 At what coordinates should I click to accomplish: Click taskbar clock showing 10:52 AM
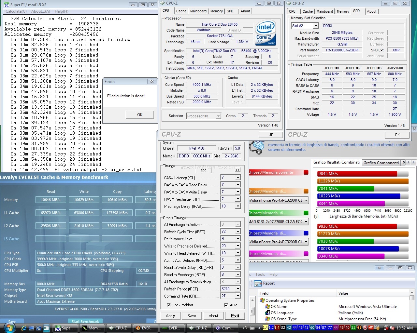click(405, 328)
